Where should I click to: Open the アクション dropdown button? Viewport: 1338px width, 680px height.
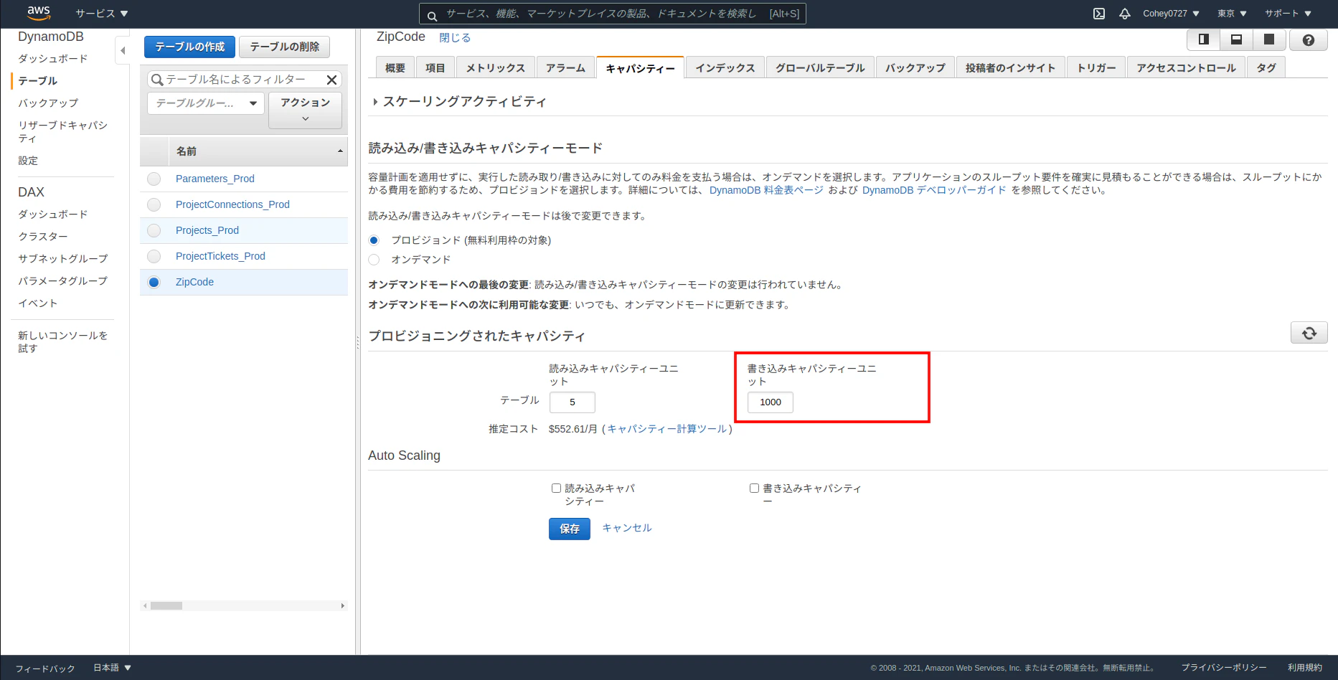(x=306, y=110)
